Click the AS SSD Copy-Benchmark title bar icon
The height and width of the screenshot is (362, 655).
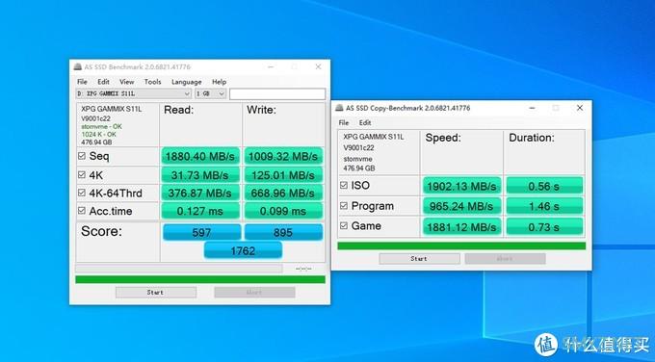click(x=340, y=108)
